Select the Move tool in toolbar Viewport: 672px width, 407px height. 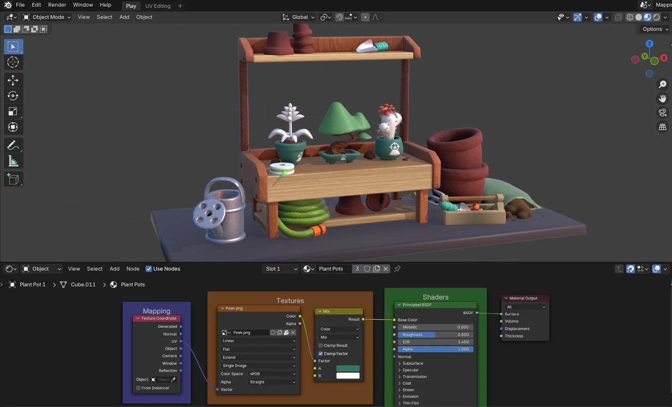coord(13,80)
